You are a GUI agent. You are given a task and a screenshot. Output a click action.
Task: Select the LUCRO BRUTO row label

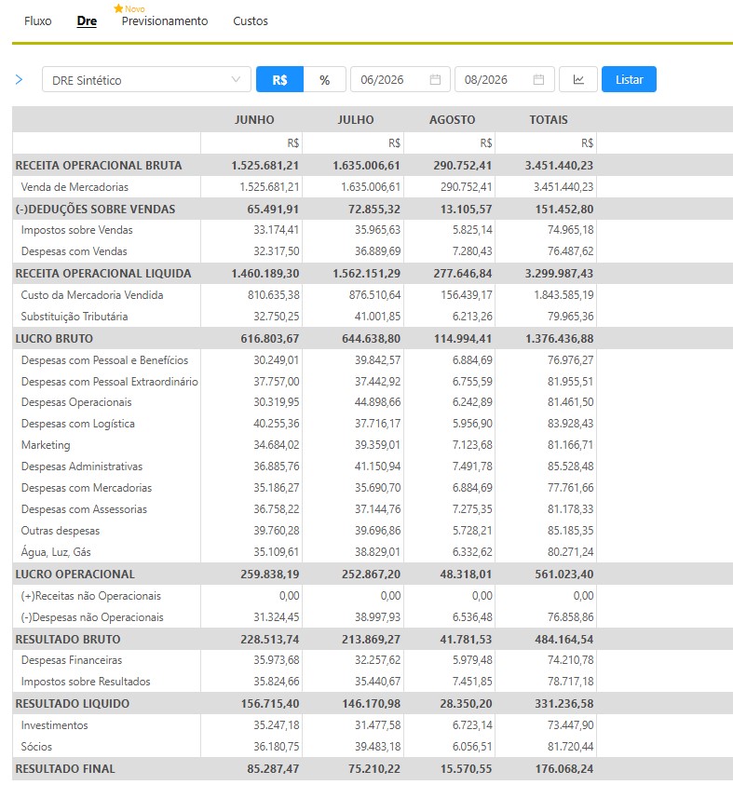click(54, 338)
